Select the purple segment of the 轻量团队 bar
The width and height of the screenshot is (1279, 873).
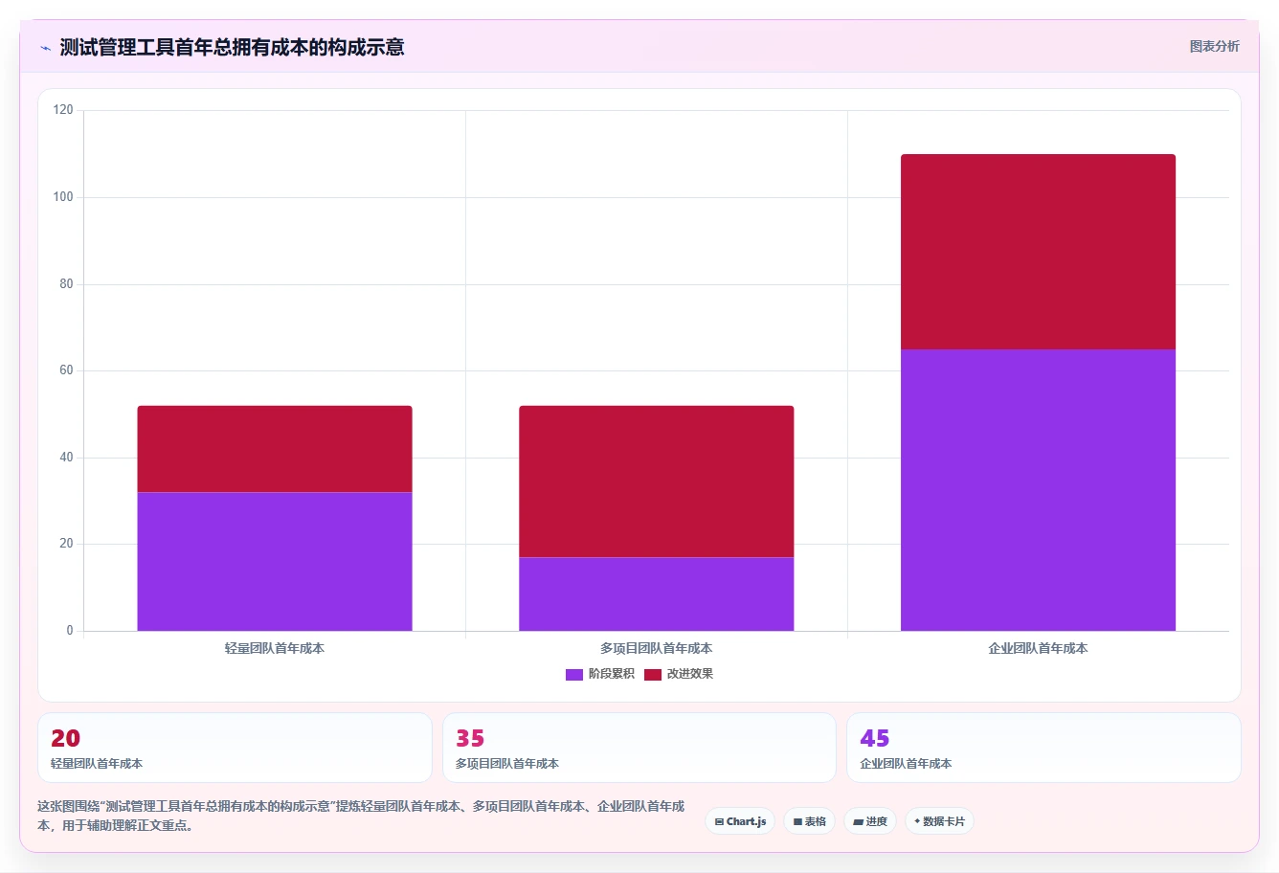pyautogui.click(x=275, y=562)
